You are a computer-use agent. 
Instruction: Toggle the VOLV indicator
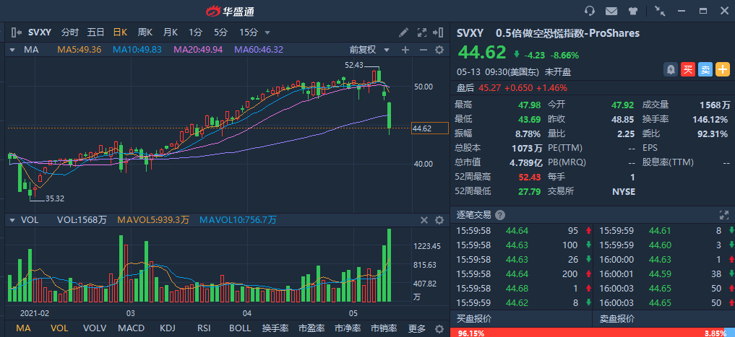[95, 328]
